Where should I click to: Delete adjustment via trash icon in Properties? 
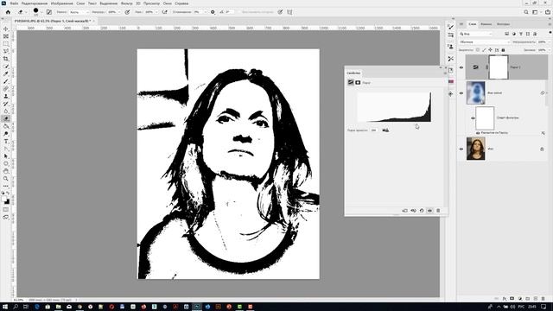438,211
